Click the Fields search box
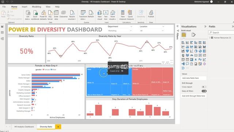The height and width of the screenshot is (132, 234). click(221, 33)
